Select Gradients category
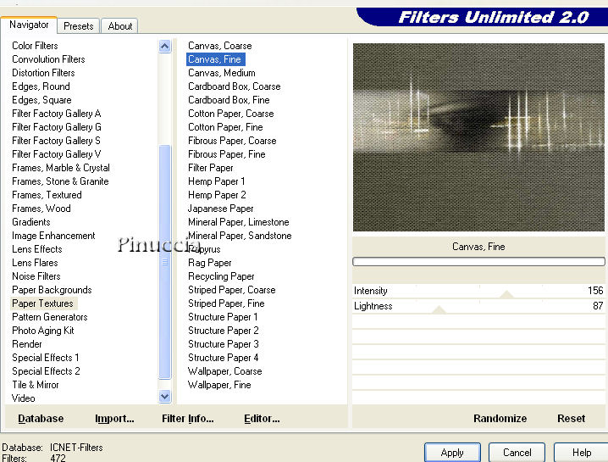 pyautogui.click(x=31, y=222)
